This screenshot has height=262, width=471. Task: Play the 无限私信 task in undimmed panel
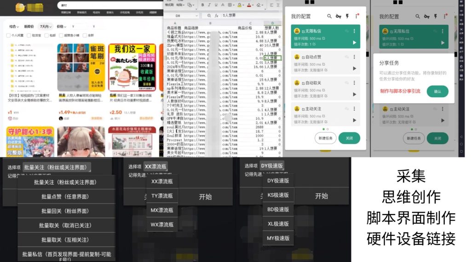pyautogui.click(x=355, y=43)
